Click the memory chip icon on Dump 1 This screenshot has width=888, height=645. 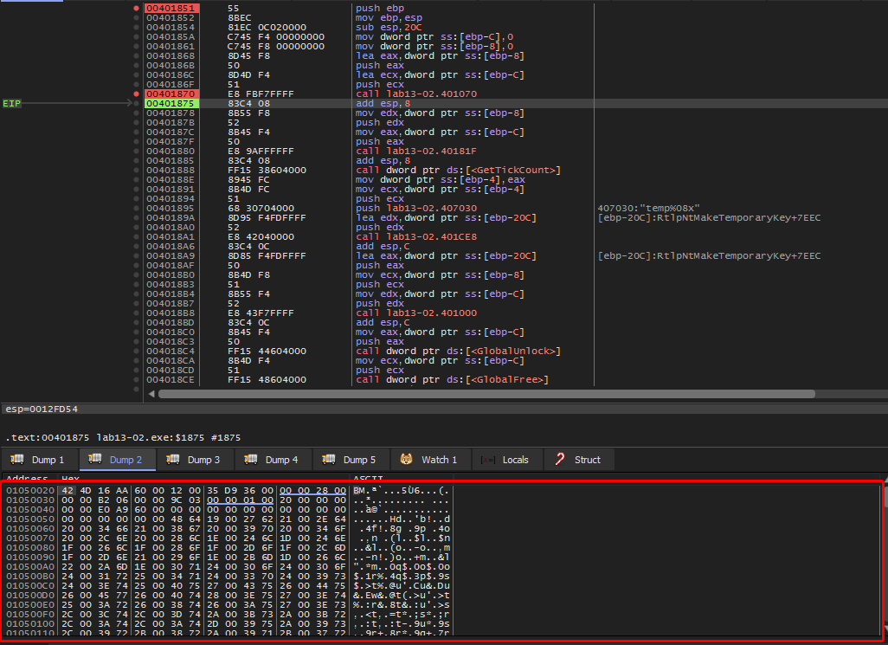click(x=18, y=460)
